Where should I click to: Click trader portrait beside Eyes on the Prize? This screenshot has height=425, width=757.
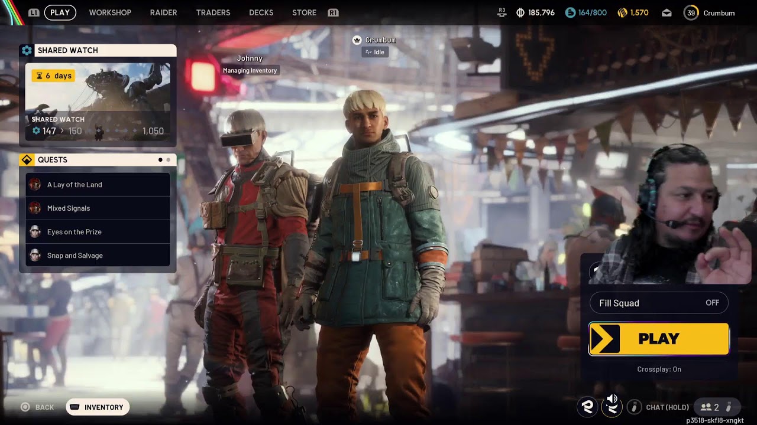[35, 231]
